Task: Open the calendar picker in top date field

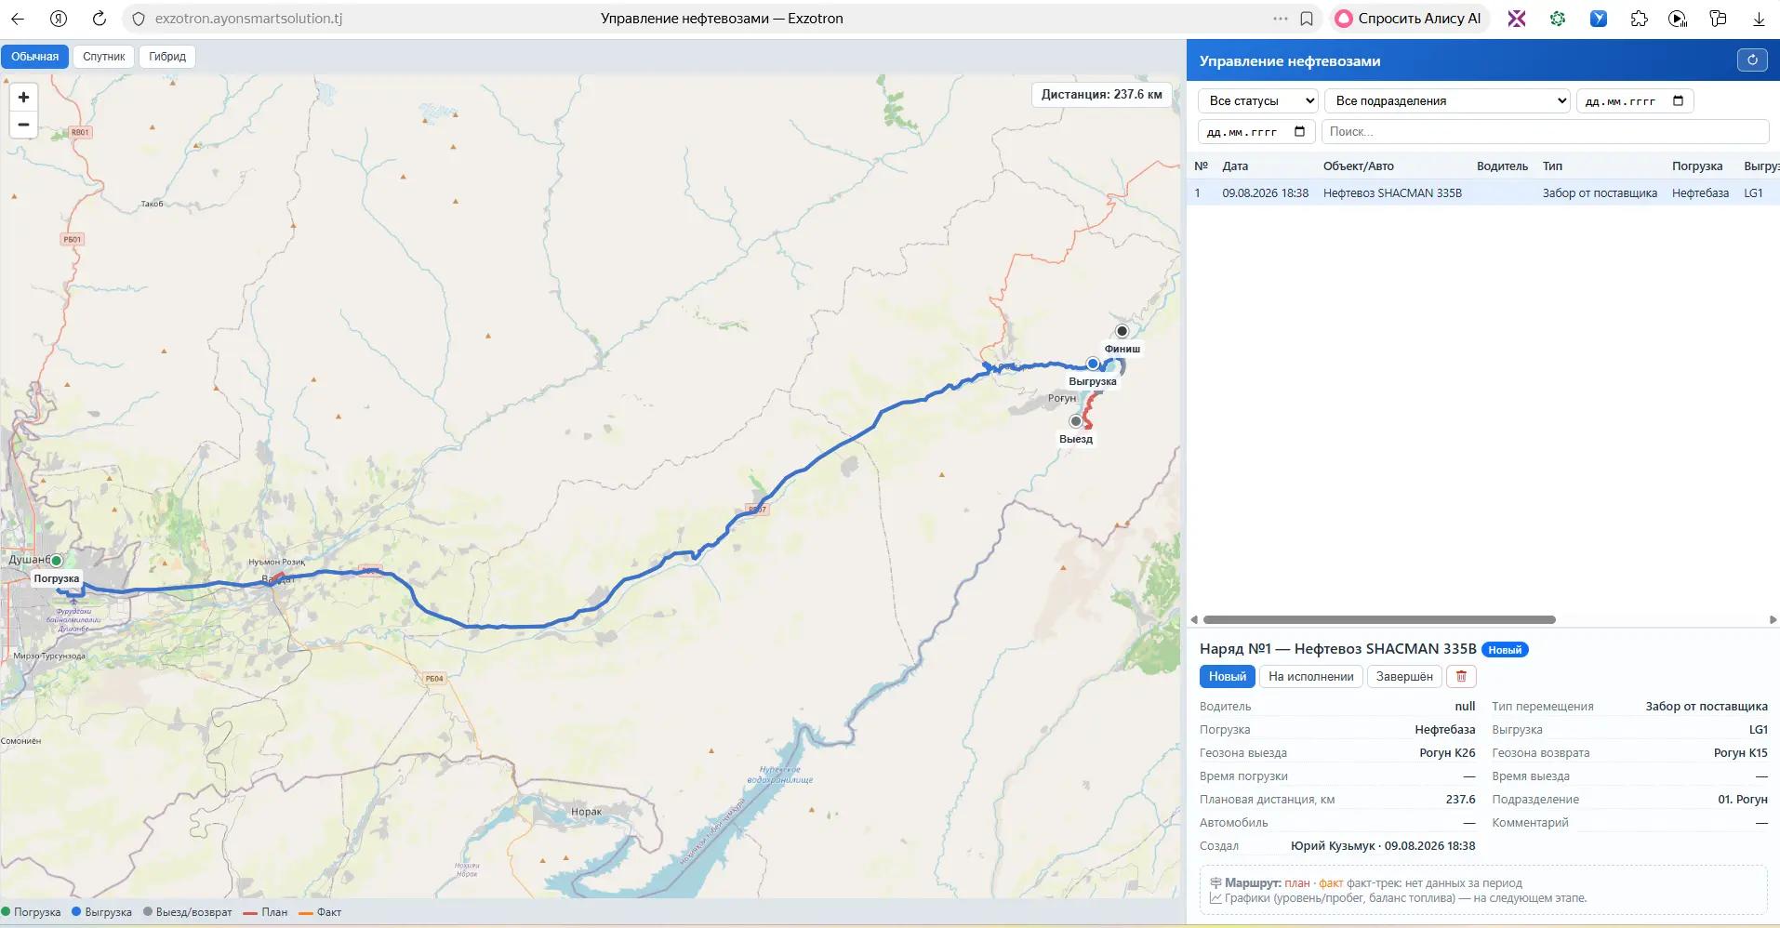Action: click(1678, 100)
